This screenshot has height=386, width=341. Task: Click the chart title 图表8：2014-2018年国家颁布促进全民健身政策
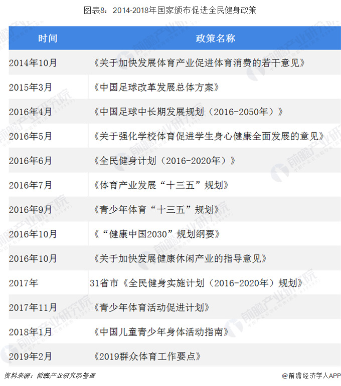point(170,11)
